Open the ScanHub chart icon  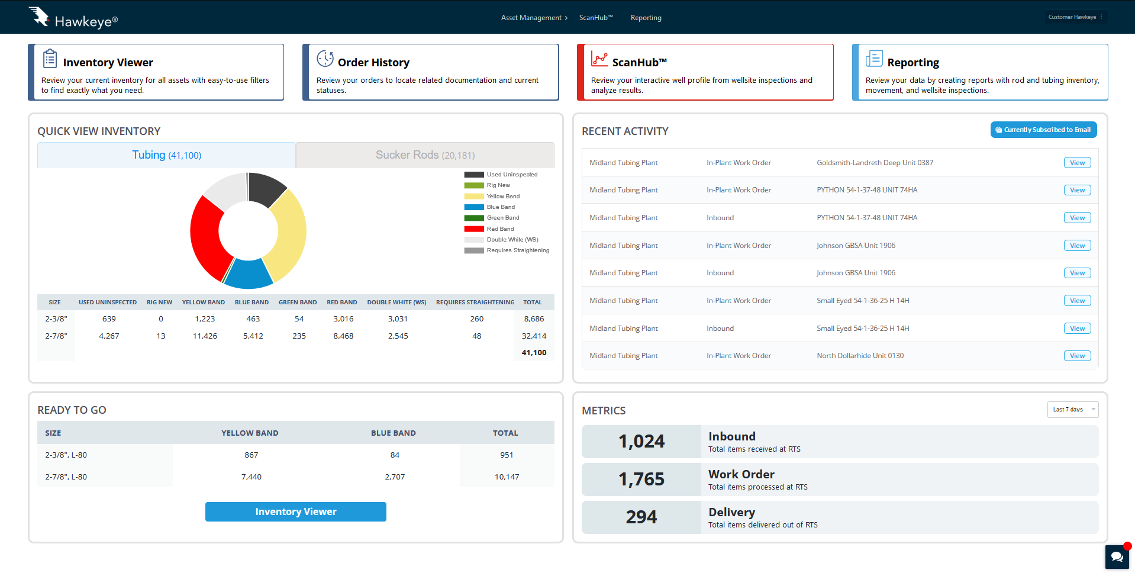point(599,59)
